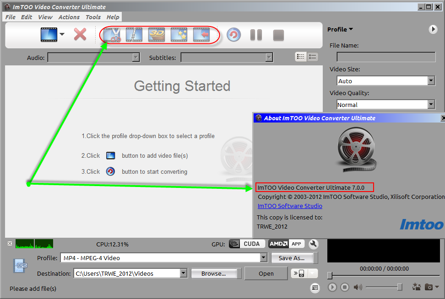Play the preview video
This screenshot has width=445, height=299.
[332, 287]
